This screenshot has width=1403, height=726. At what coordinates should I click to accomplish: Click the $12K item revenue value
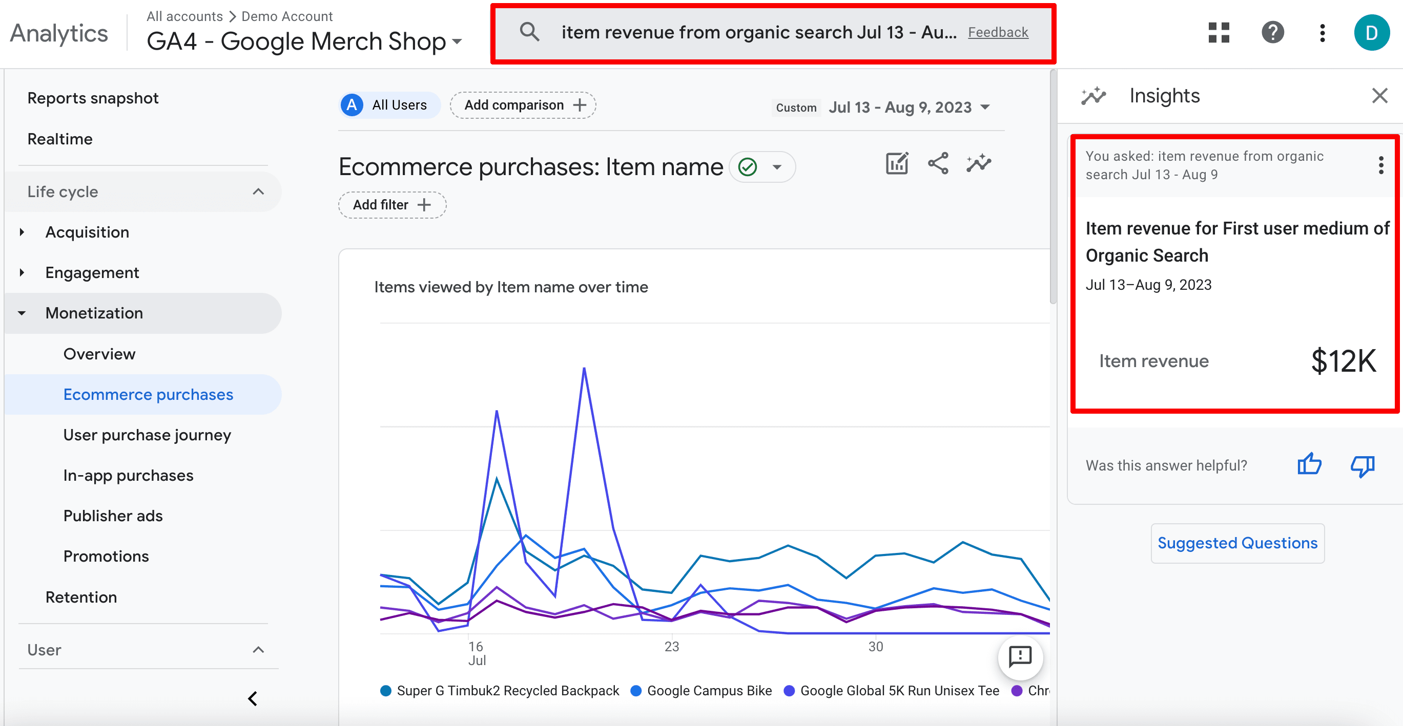tap(1343, 361)
